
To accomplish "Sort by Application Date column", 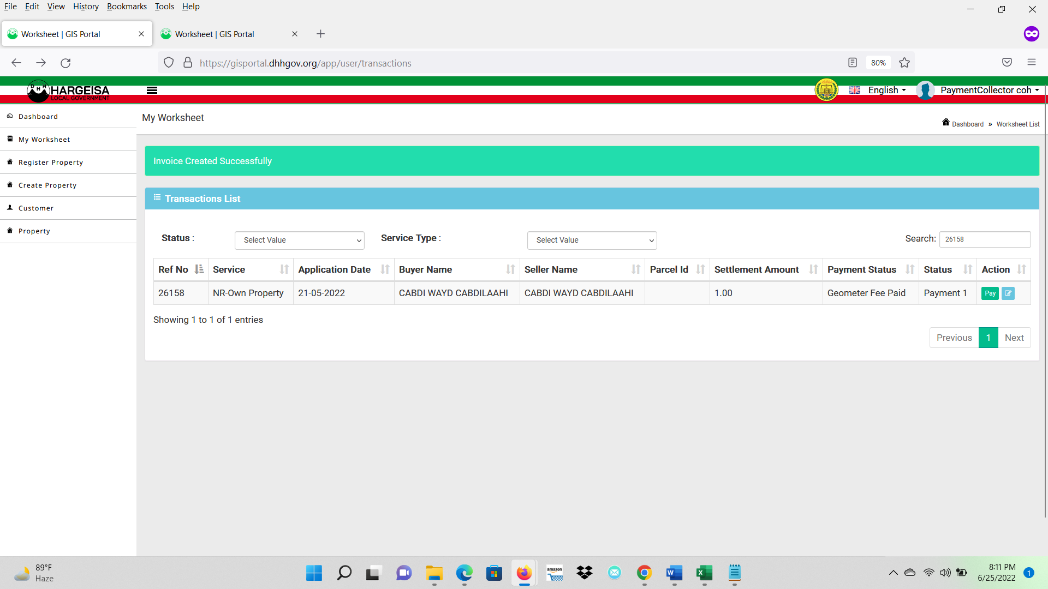I will point(344,269).
